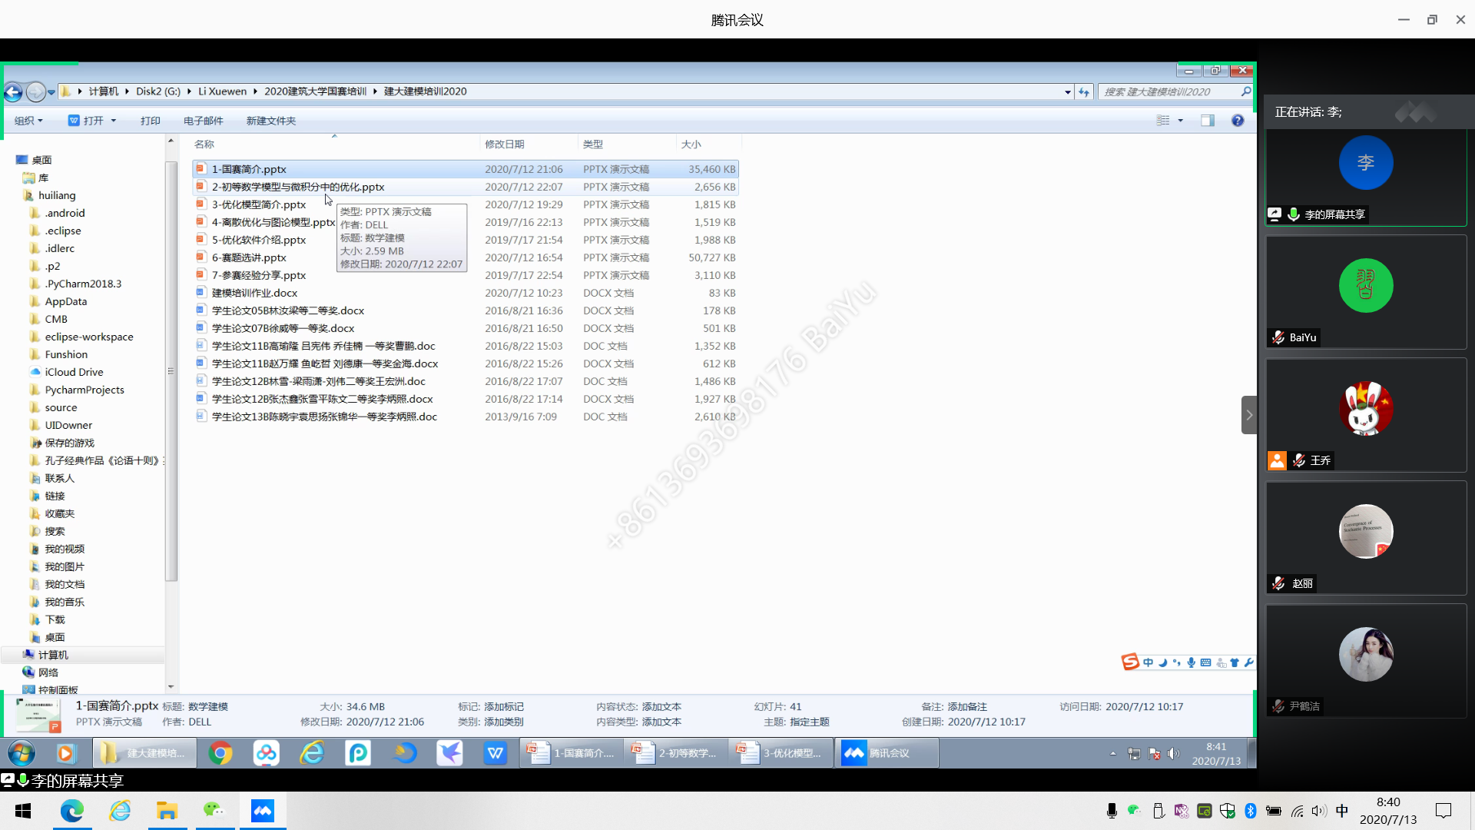Click the WeChat icon in taskbar
The width and height of the screenshot is (1475, 830).
(x=214, y=811)
